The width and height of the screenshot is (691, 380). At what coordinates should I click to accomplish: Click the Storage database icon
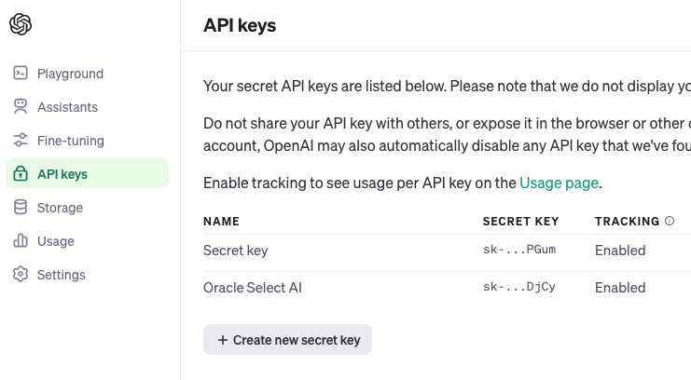click(x=21, y=208)
